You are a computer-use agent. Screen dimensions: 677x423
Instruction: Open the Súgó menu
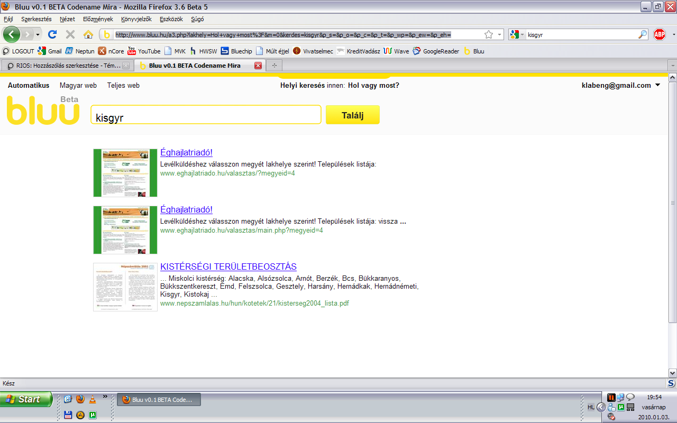pyautogui.click(x=197, y=19)
